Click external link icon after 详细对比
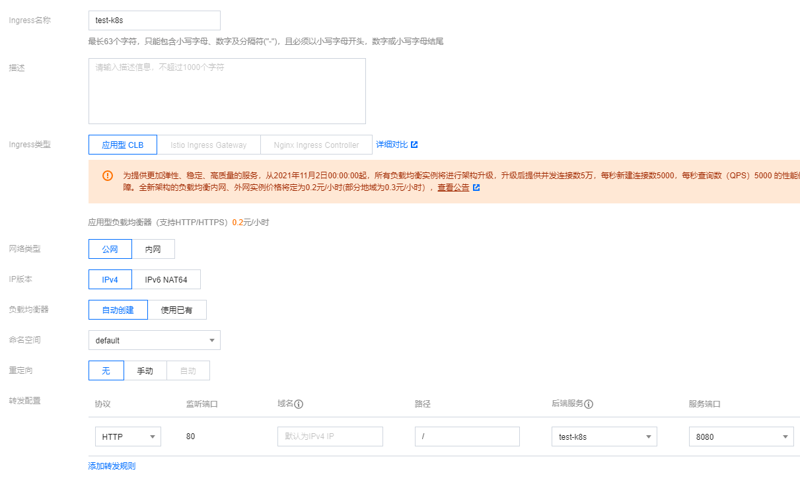The image size is (800, 490). pos(414,145)
